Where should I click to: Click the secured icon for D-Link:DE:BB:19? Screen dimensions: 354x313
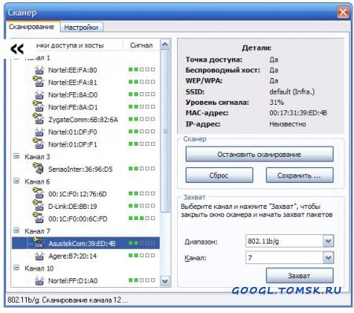coord(39,205)
